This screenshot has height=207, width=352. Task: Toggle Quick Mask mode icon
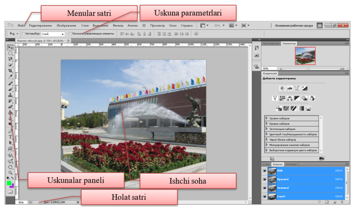10,192
